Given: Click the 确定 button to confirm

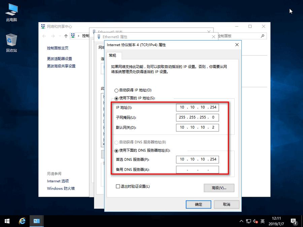Looking at the screenshot, I should 198,204.
